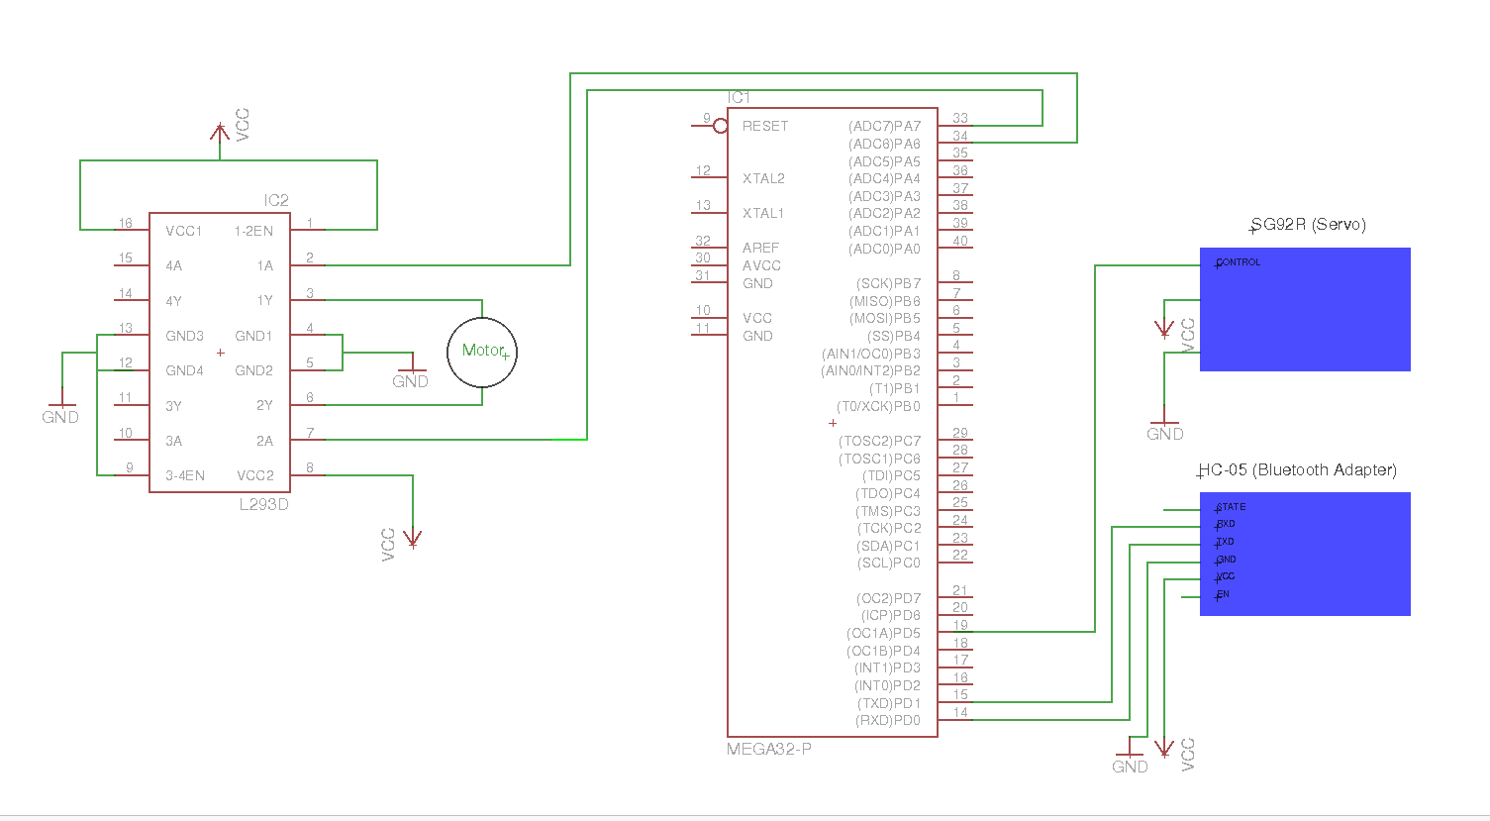Select the blue HC-05 Bluetooth block
The image size is (1490, 821).
1305,554
